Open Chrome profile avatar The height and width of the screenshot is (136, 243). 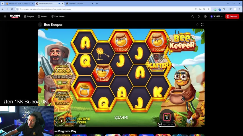[235, 9]
